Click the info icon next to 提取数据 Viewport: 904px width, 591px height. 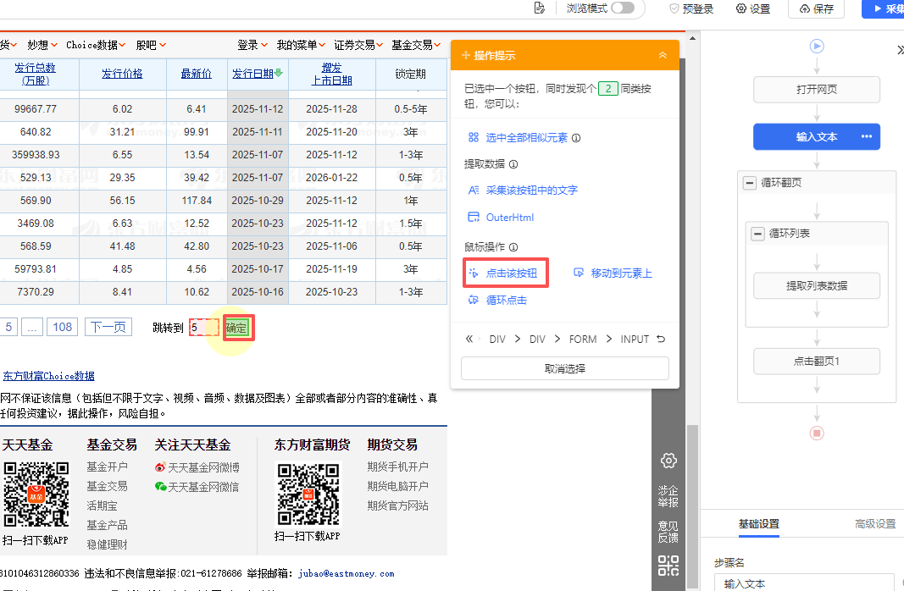[513, 164]
